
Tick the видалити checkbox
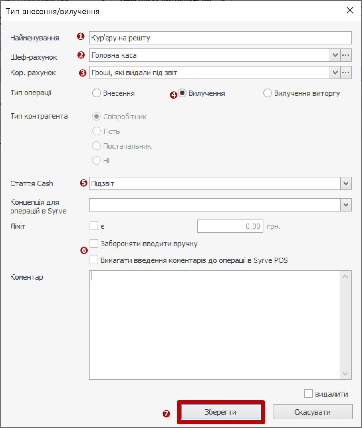coord(308,394)
